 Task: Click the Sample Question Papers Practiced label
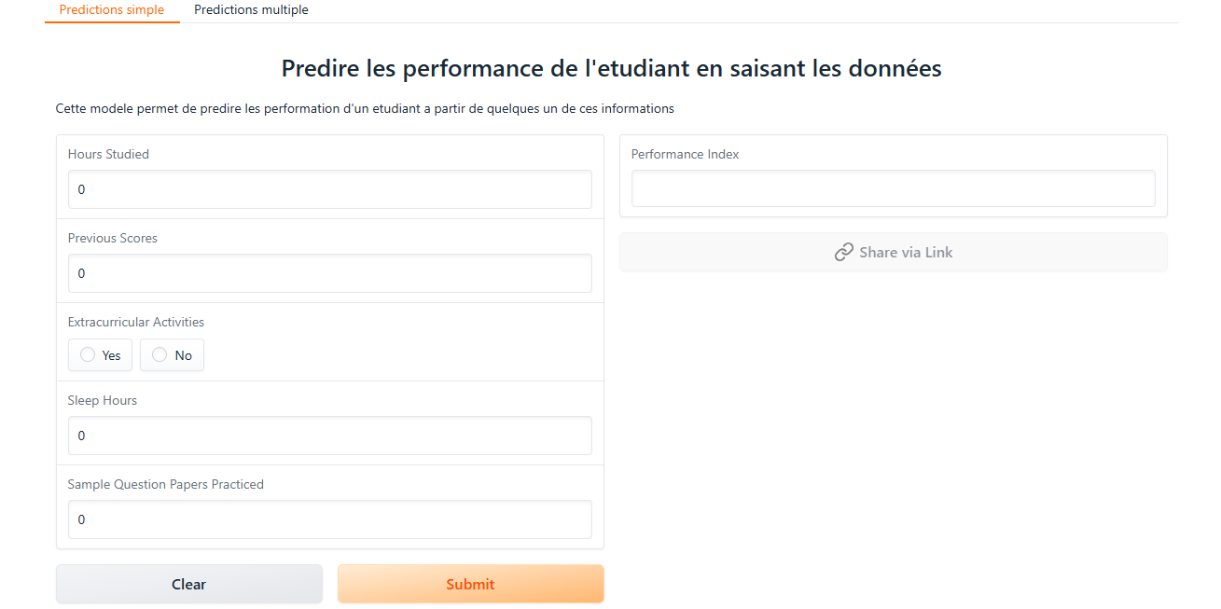click(165, 484)
